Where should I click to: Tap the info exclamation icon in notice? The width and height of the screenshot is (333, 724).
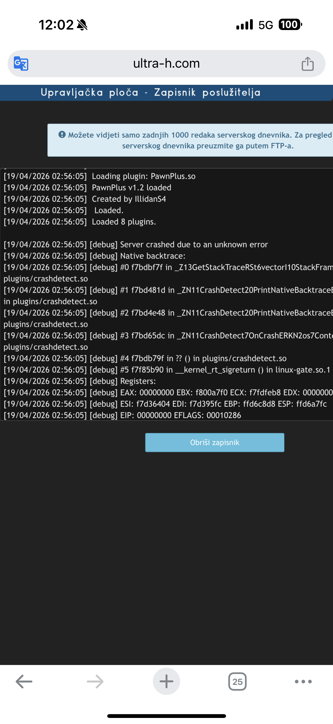tap(62, 135)
